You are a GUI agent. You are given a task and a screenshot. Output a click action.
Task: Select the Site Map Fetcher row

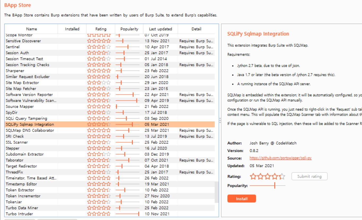tap(110, 89)
